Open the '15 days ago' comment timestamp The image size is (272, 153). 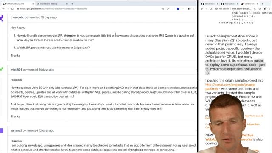[x=48, y=17]
